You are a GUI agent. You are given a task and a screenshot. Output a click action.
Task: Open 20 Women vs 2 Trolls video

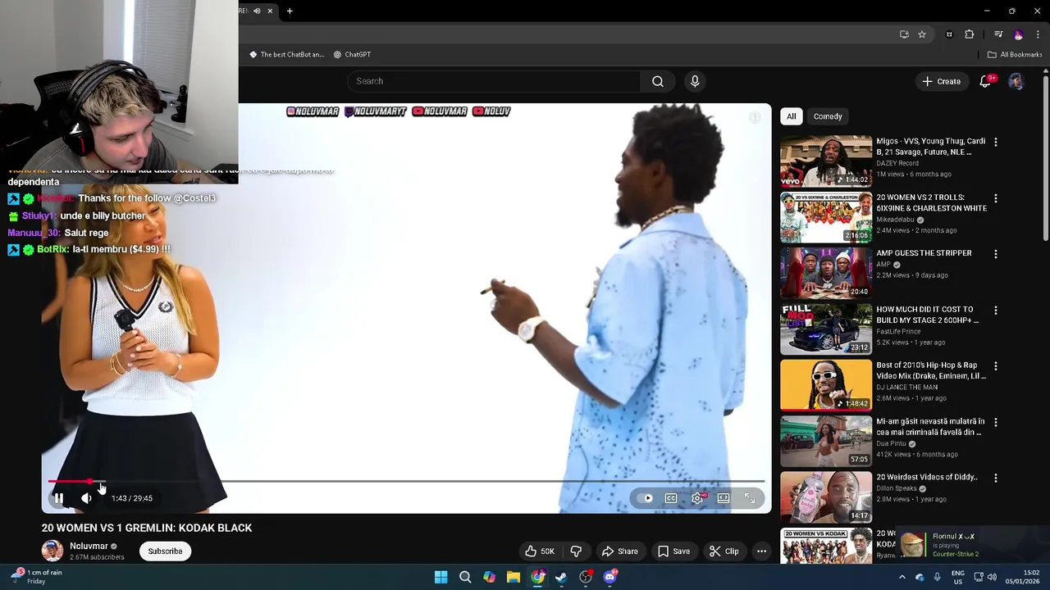tap(826, 218)
